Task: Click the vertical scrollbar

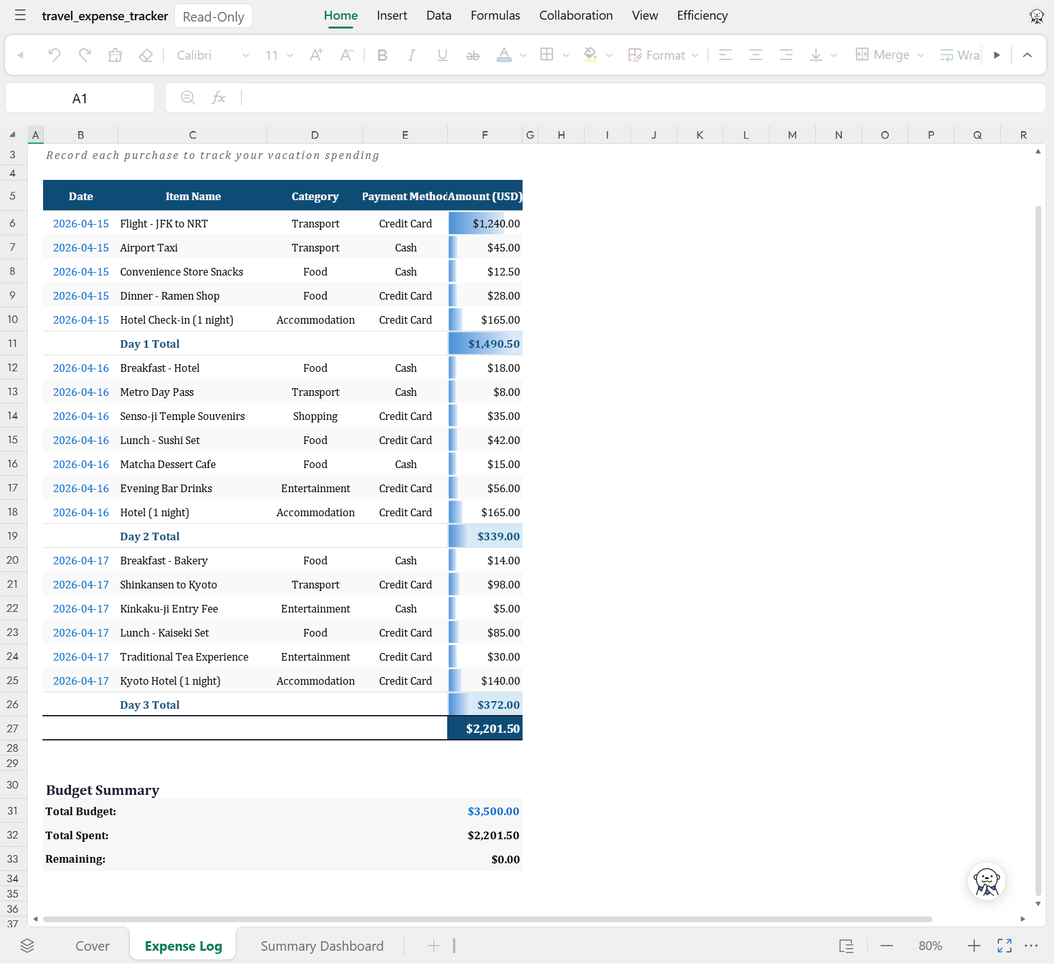Action: click(x=1038, y=551)
